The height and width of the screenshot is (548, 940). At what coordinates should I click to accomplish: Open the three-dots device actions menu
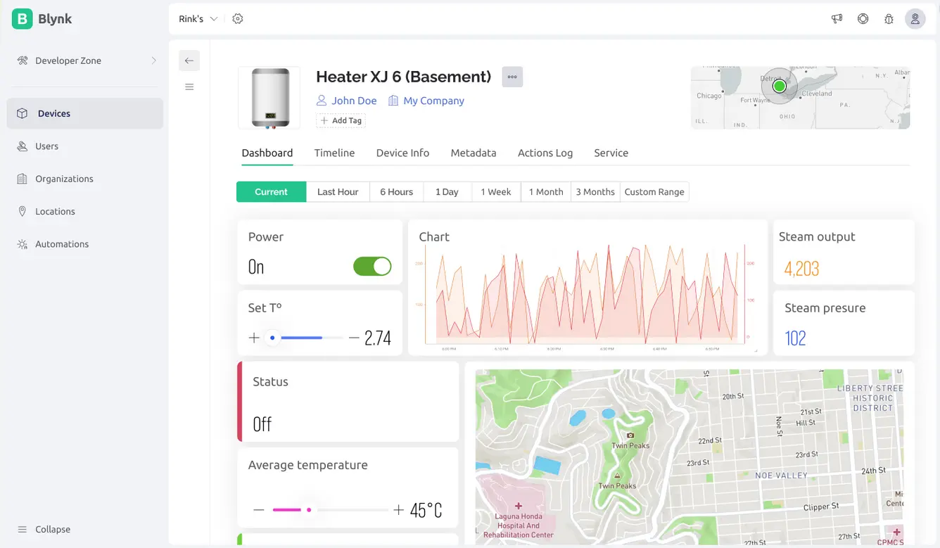(x=512, y=77)
